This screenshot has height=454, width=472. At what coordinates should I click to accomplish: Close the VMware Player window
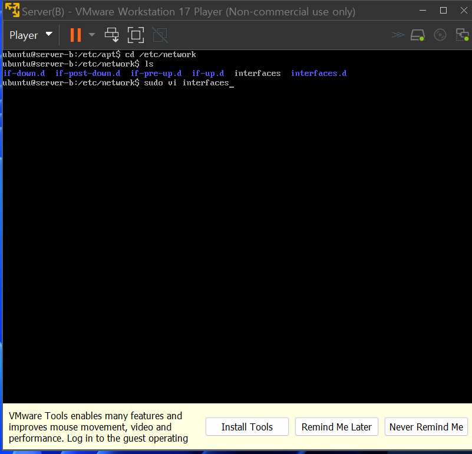[x=464, y=11]
